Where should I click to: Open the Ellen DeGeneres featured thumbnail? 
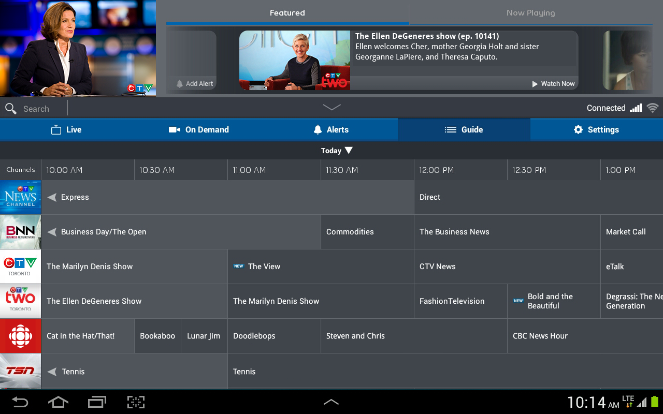click(295, 60)
